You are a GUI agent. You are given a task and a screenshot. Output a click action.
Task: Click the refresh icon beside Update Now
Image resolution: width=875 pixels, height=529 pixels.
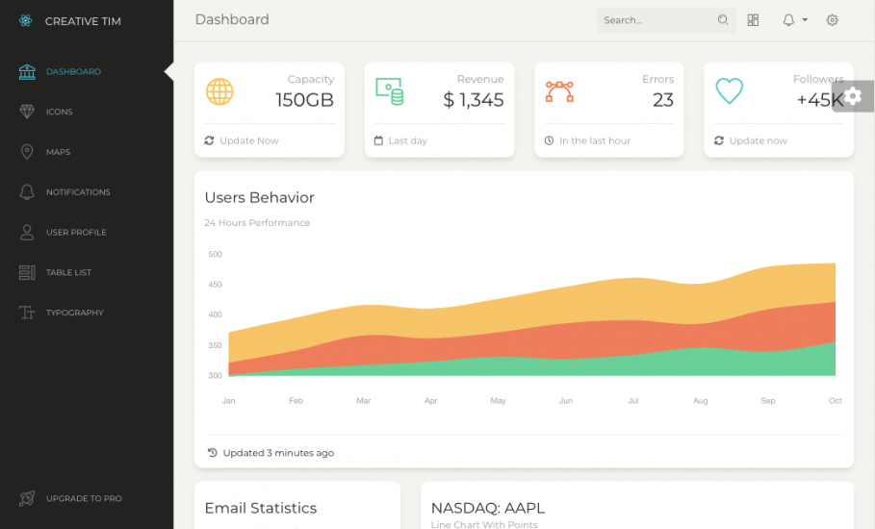pos(209,140)
